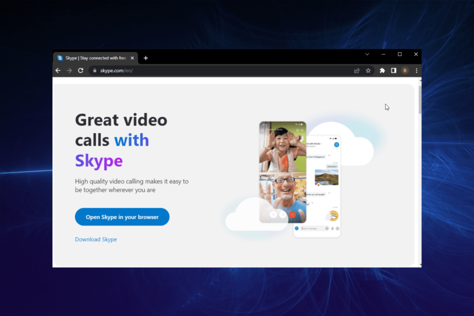The image size is (474, 316).
Task: Open the Chrome three-dot menu
Action: coord(416,70)
